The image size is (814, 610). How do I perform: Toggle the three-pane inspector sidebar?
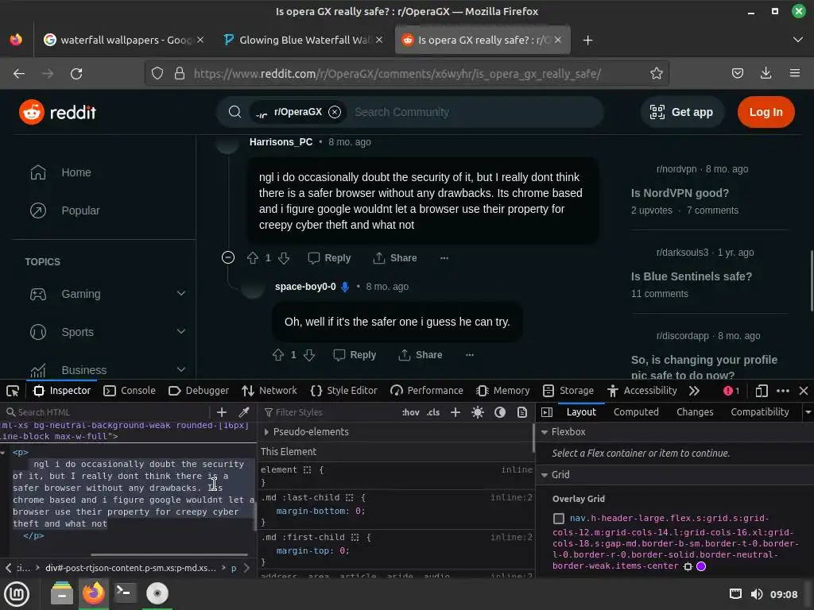(x=547, y=412)
